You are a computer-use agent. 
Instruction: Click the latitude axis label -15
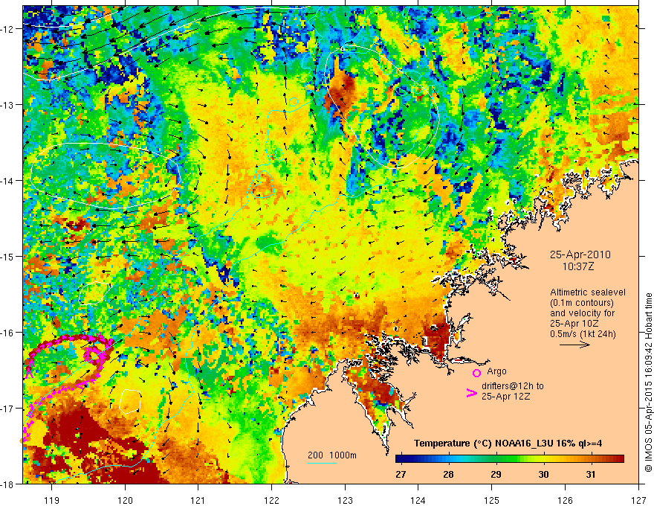tap(8, 256)
